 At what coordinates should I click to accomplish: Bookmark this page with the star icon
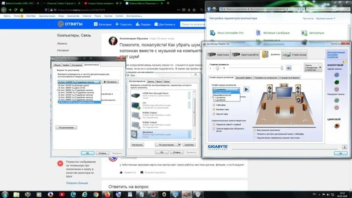point(194,10)
